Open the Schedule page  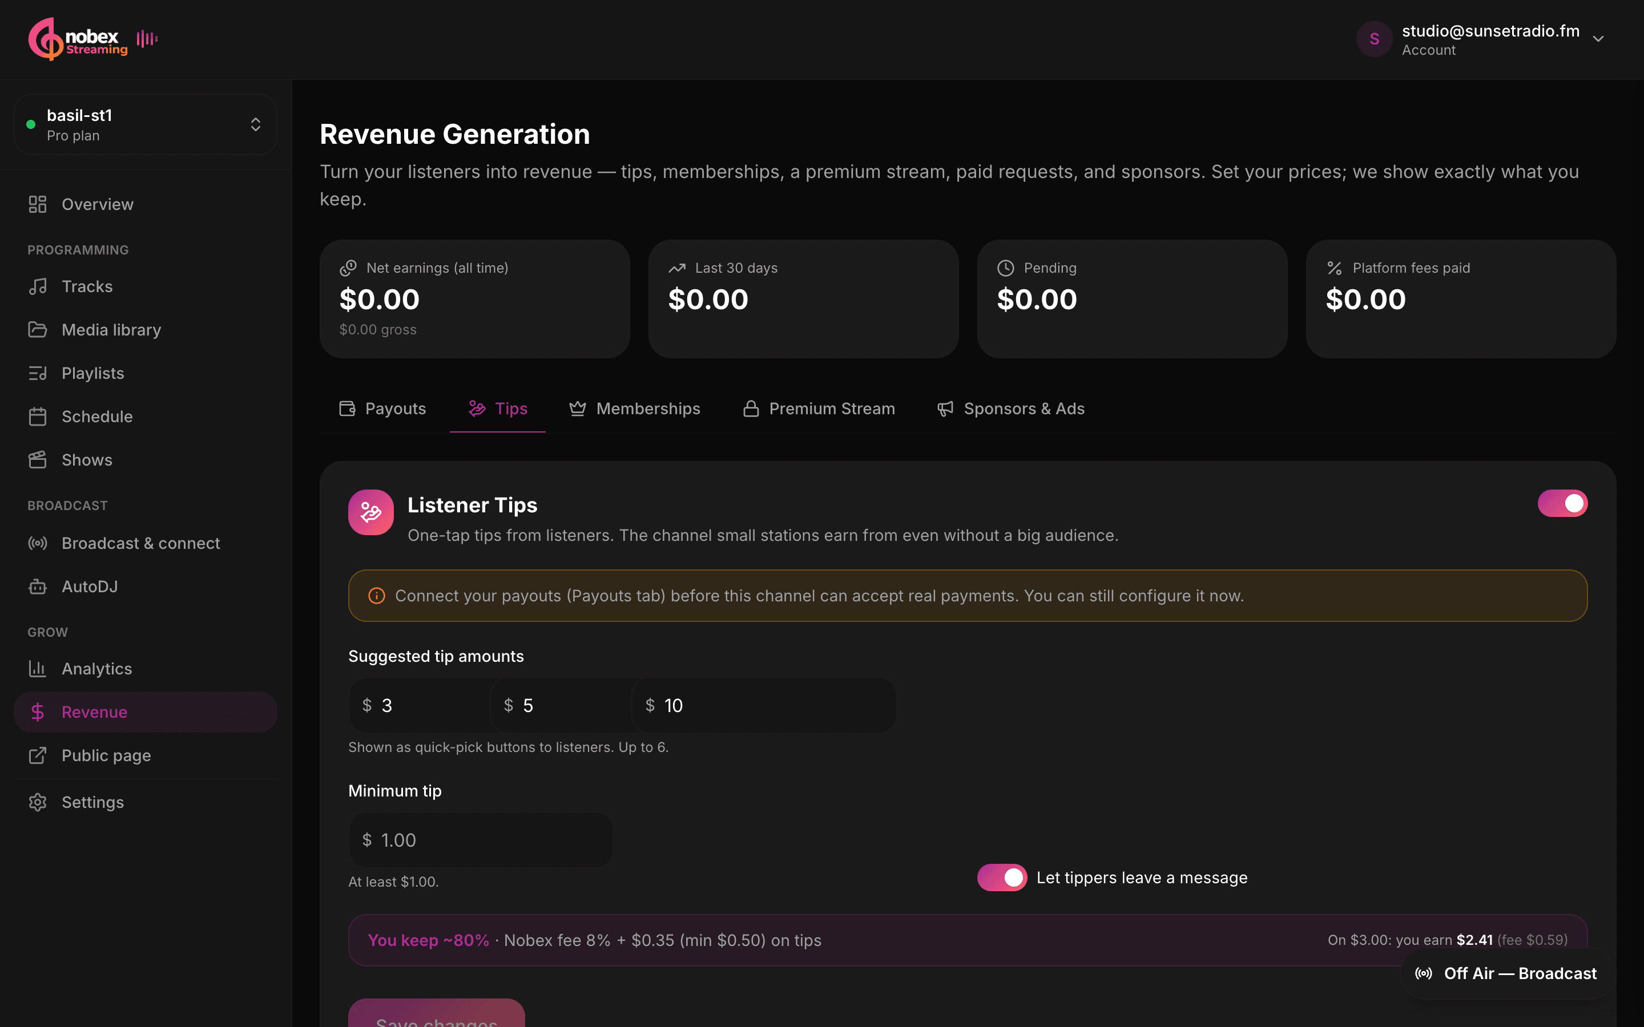coord(146,417)
